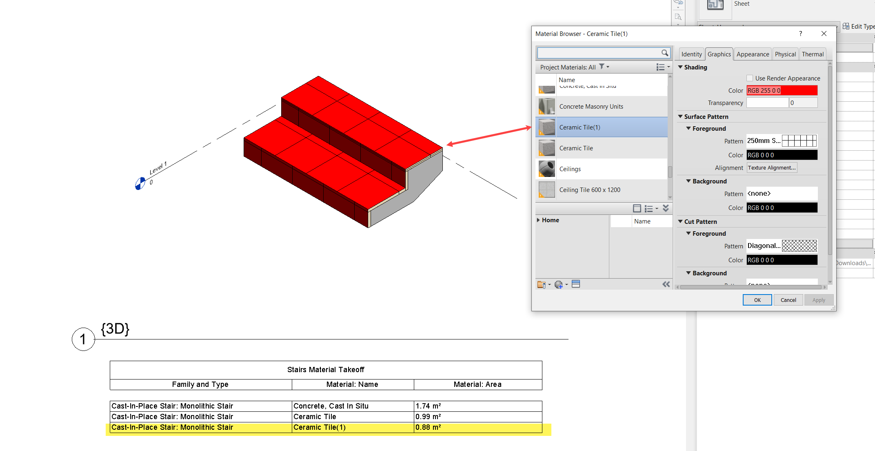
Task: Open the Thermal tab
Action: pyautogui.click(x=813, y=54)
